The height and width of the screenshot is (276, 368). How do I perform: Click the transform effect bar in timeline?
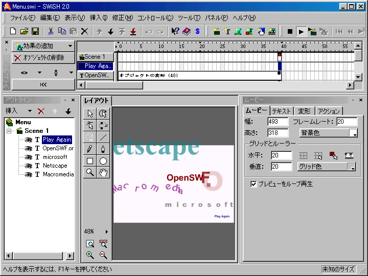coord(199,76)
